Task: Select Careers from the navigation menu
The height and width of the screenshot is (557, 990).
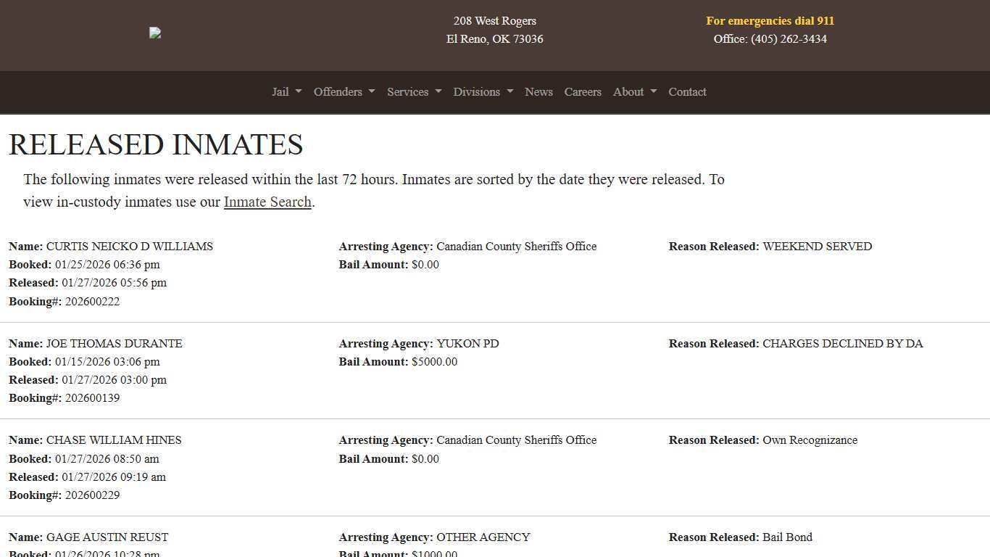Action: coord(583,92)
